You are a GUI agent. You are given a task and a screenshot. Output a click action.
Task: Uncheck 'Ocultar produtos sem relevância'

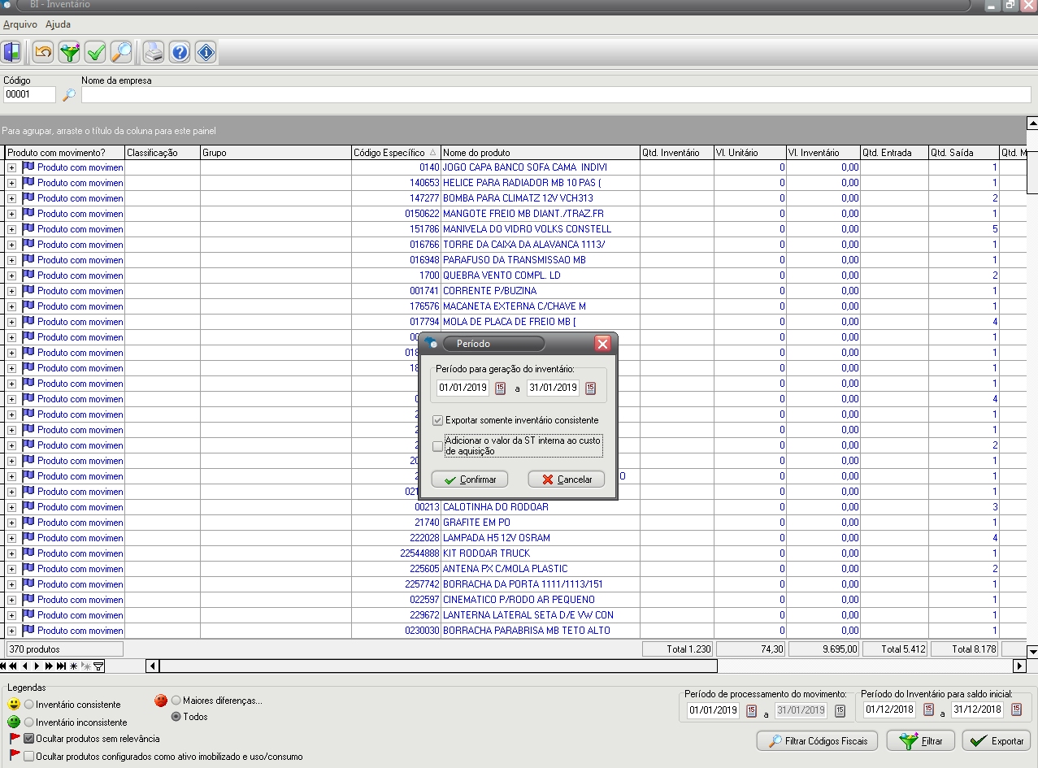click(x=29, y=739)
